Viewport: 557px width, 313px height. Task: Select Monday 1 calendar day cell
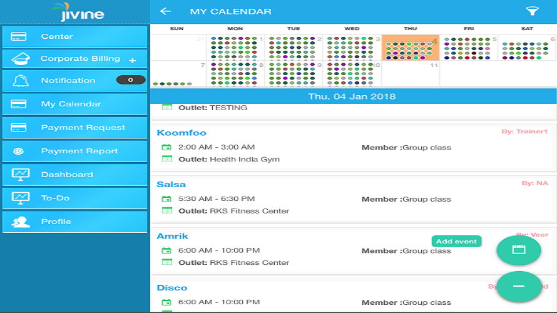pyautogui.click(x=235, y=47)
